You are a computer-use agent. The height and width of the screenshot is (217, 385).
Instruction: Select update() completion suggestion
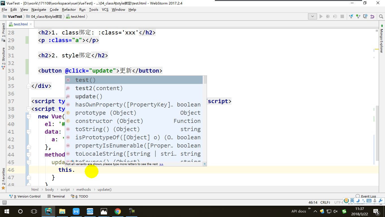tap(134, 96)
